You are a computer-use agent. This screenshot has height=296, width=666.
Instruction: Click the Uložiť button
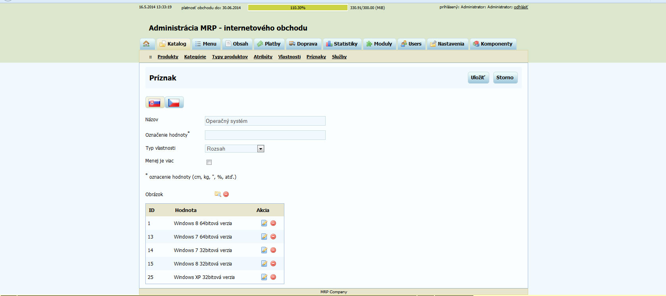click(x=478, y=78)
